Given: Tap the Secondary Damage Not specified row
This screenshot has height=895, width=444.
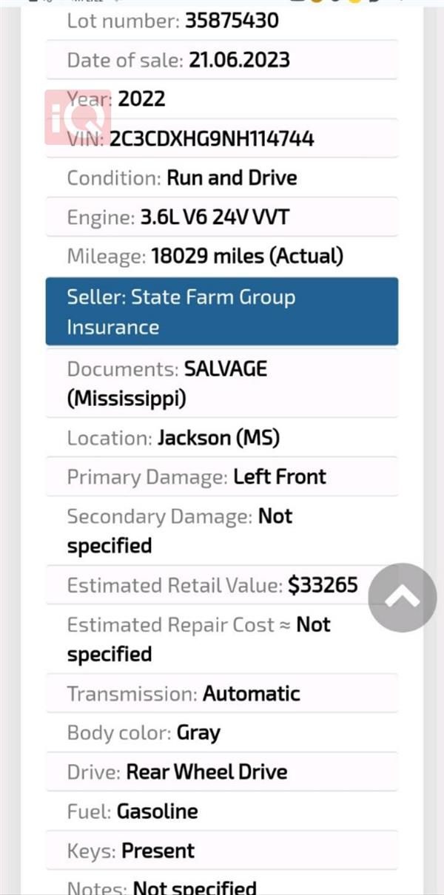Looking at the screenshot, I should click(222, 530).
